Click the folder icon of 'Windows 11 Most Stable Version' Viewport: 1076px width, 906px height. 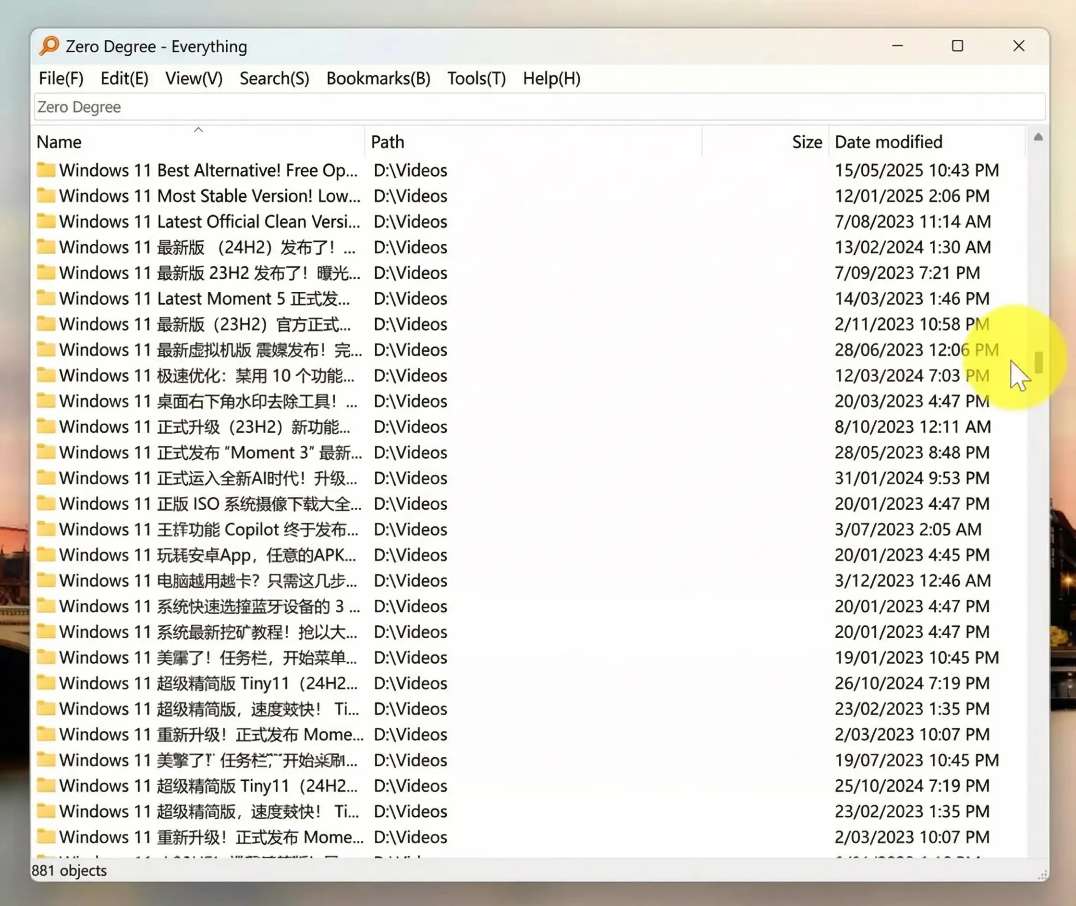pos(46,196)
